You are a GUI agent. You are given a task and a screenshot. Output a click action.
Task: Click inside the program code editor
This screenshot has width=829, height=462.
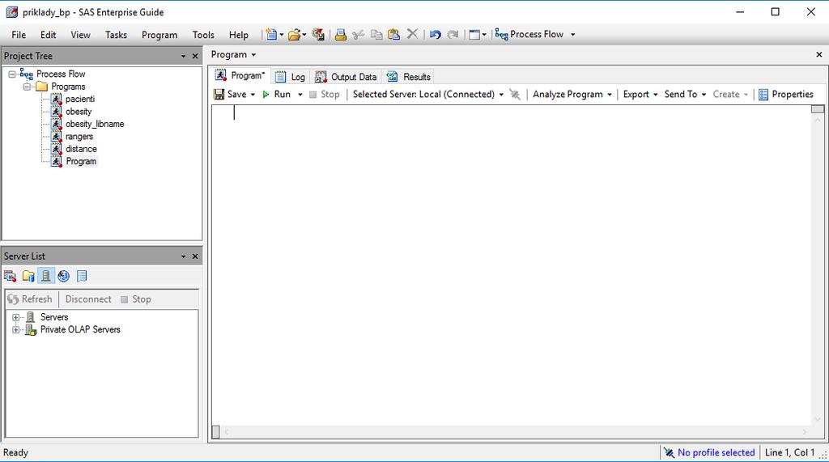point(512,265)
